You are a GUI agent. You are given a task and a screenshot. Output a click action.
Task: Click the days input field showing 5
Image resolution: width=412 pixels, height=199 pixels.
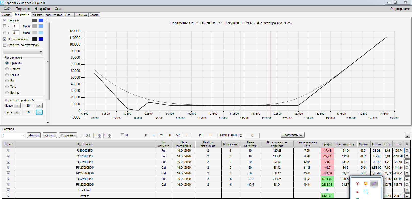pyautogui.click(x=16, y=33)
